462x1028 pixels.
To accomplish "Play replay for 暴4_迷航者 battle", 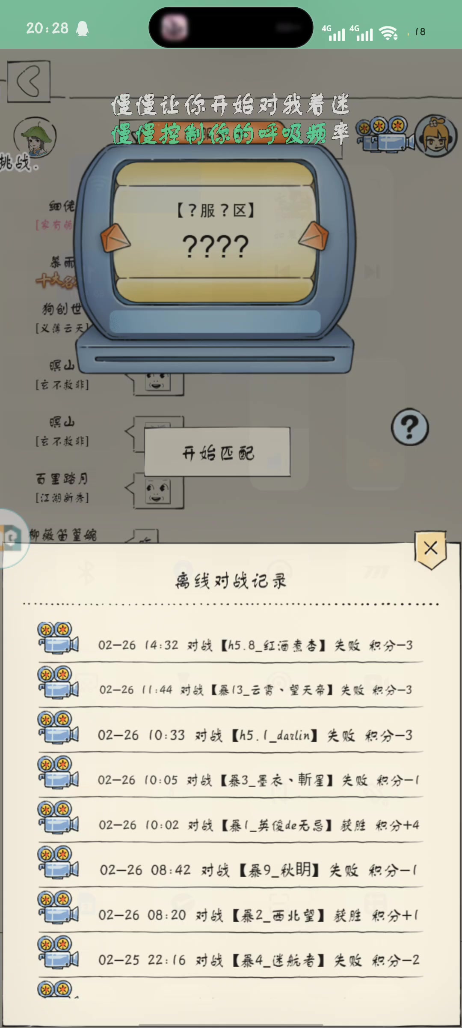I will coord(58,953).
